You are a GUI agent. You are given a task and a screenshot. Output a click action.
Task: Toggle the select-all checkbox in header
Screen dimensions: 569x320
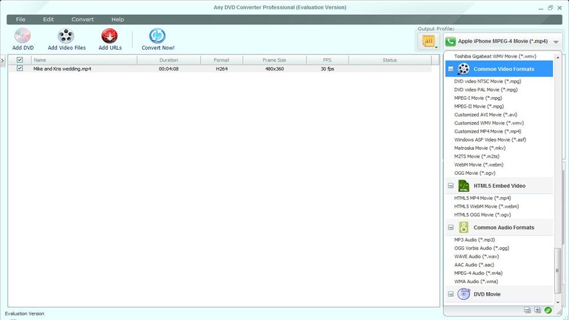[20, 60]
